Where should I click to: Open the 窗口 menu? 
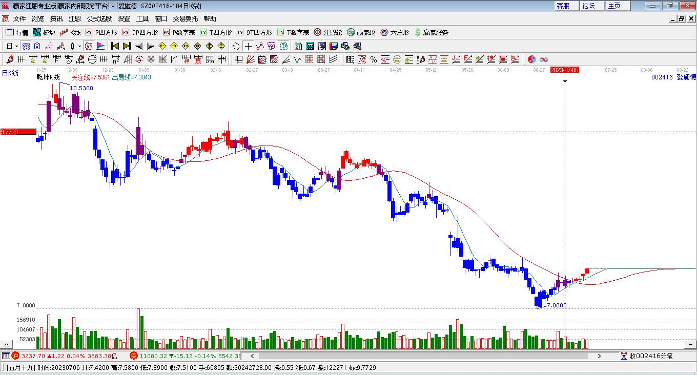[x=161, y=19]
